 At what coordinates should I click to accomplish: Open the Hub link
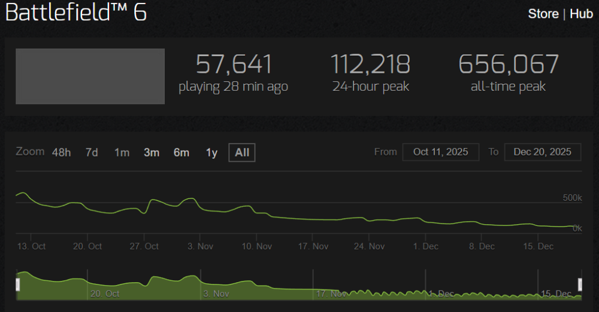581,14
